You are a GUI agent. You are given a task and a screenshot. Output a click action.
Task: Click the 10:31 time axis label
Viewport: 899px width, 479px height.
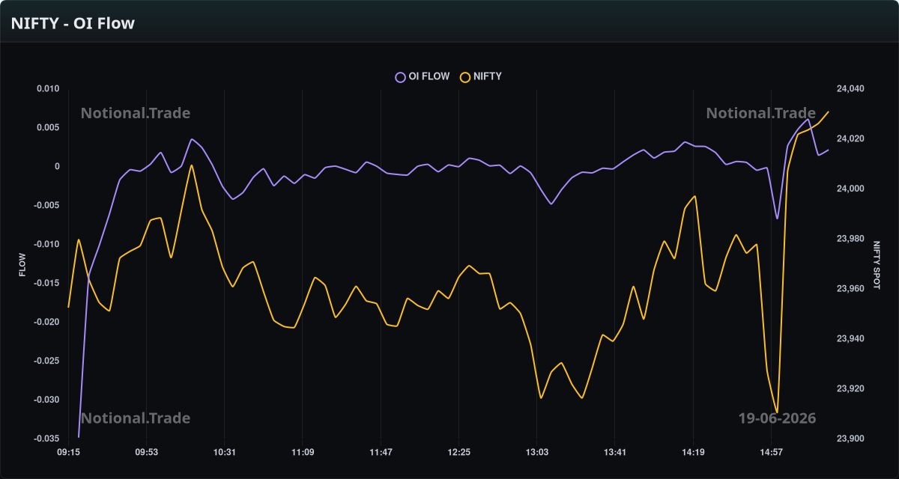point(225,452)
